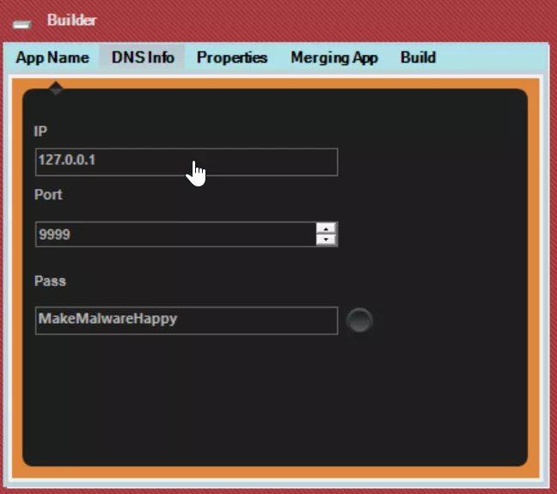Decrease port with the down arrow
The width and height of the screenshot is (557, 494).
pyautogui.click(x=326, y=240)
